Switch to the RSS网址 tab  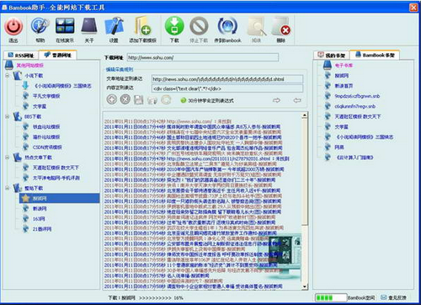(21, 55)
